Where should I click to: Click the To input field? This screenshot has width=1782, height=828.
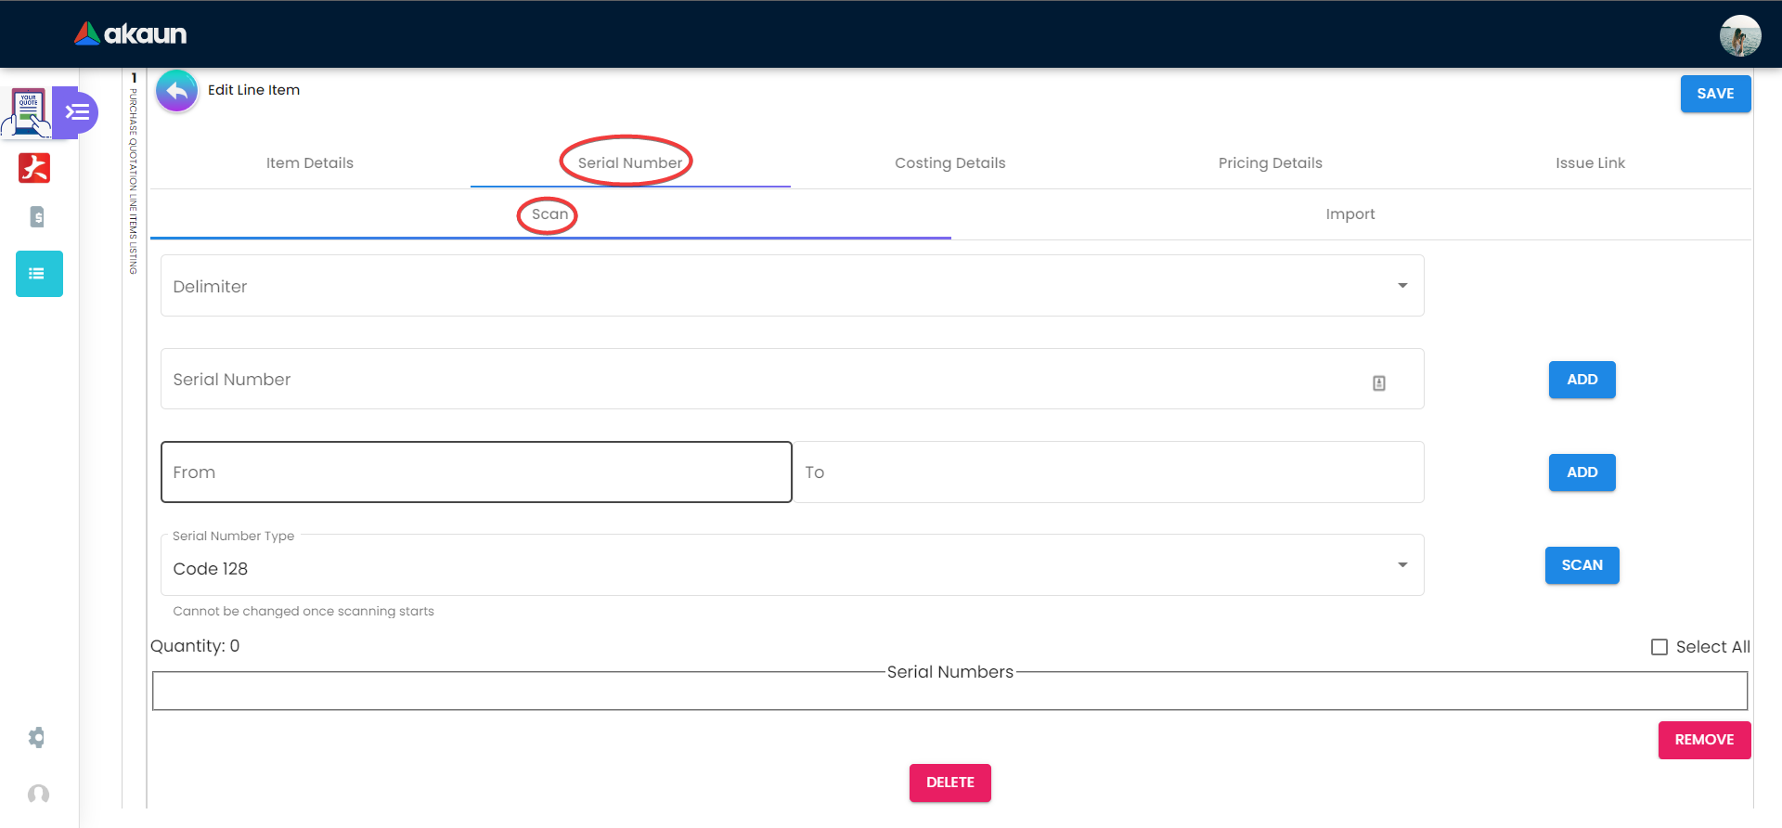pyautogui.click(x=1109, y=472)
